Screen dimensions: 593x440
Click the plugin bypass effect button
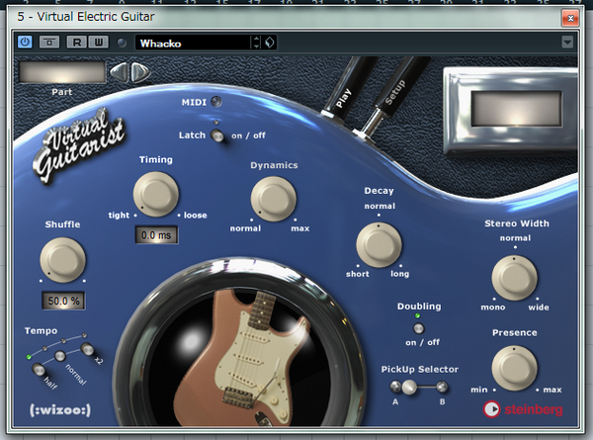(x=49, y=42)
